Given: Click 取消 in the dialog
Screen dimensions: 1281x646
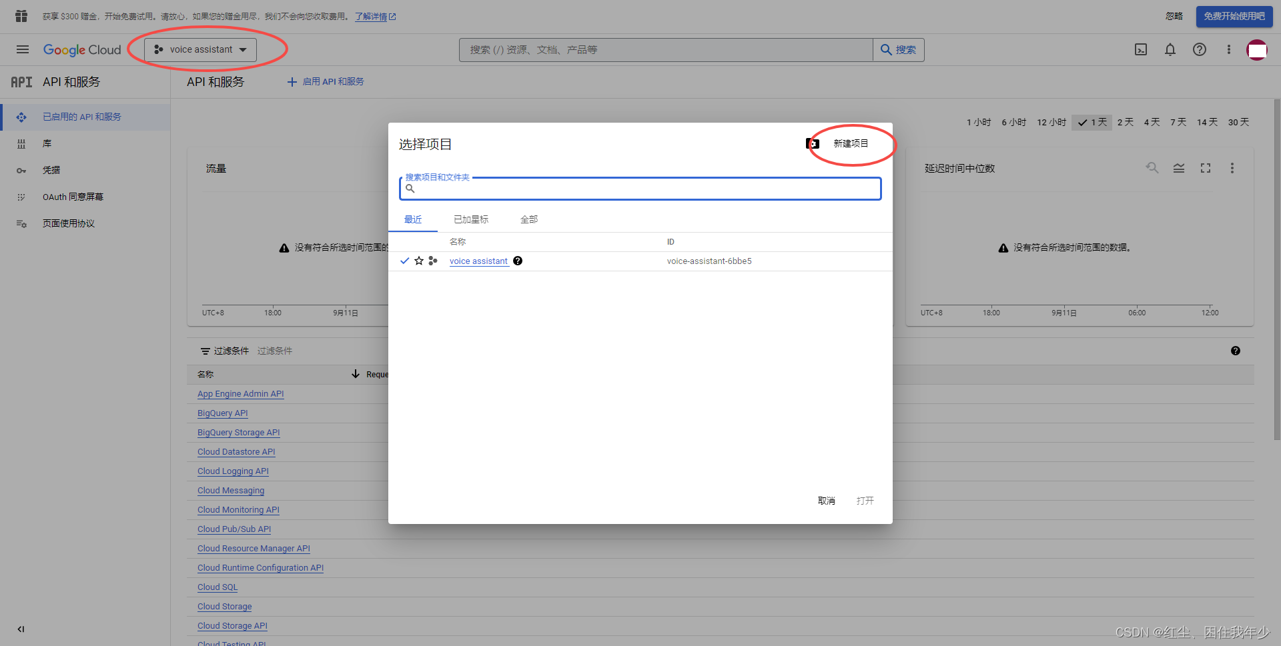Looking at the screenshot, I should pyautogui.click(x=827, y=501).
